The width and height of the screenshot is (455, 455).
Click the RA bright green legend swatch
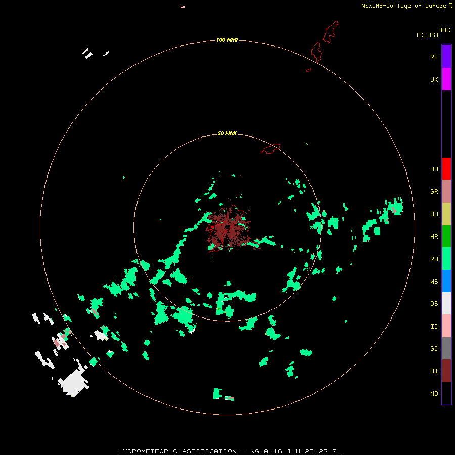tap(446, 259)
